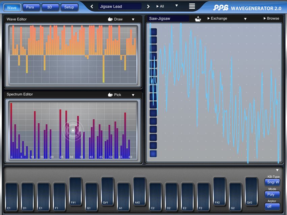Play the G1 key
Image resolution: width=287 pixels, height=215 pixels.
pyautogui.click(x=92, y=197)
